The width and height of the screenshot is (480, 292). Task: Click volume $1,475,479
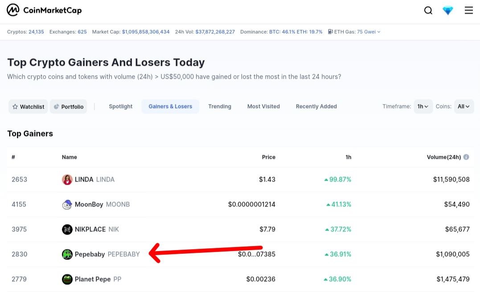click(x=453, y=279)
